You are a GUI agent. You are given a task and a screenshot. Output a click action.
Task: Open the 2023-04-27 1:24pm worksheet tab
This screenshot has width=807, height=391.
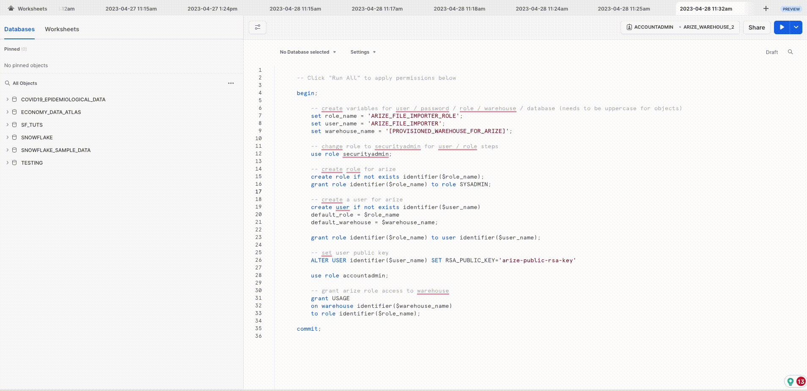pos(212,8)
